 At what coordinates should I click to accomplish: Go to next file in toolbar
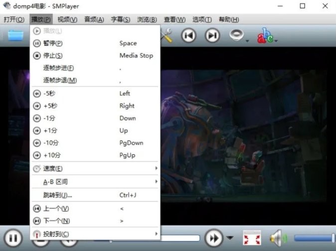212,35
